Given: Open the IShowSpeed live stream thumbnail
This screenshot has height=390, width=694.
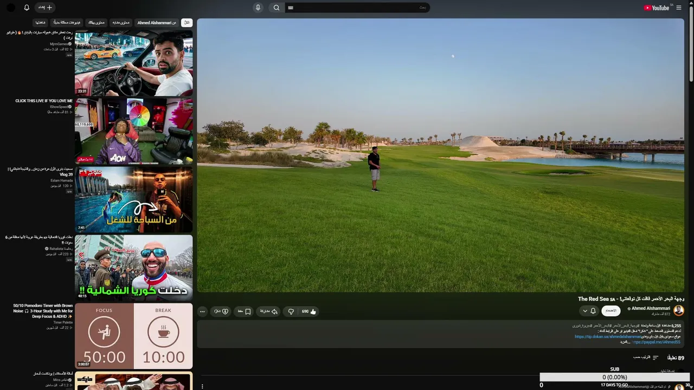Looking at the screenshot, I should point(133,131).
